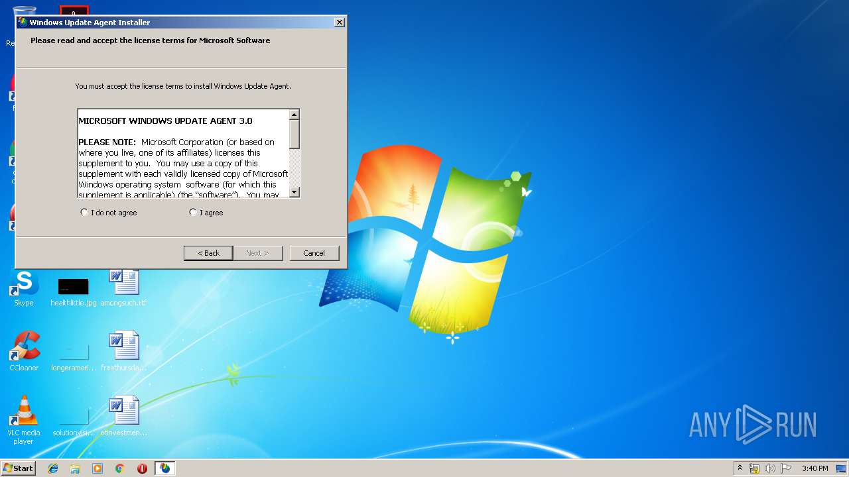This screenshot has height=477, width=849.
Task: Click the license text scroll-up arrow
Action: [x=294, y=115]
